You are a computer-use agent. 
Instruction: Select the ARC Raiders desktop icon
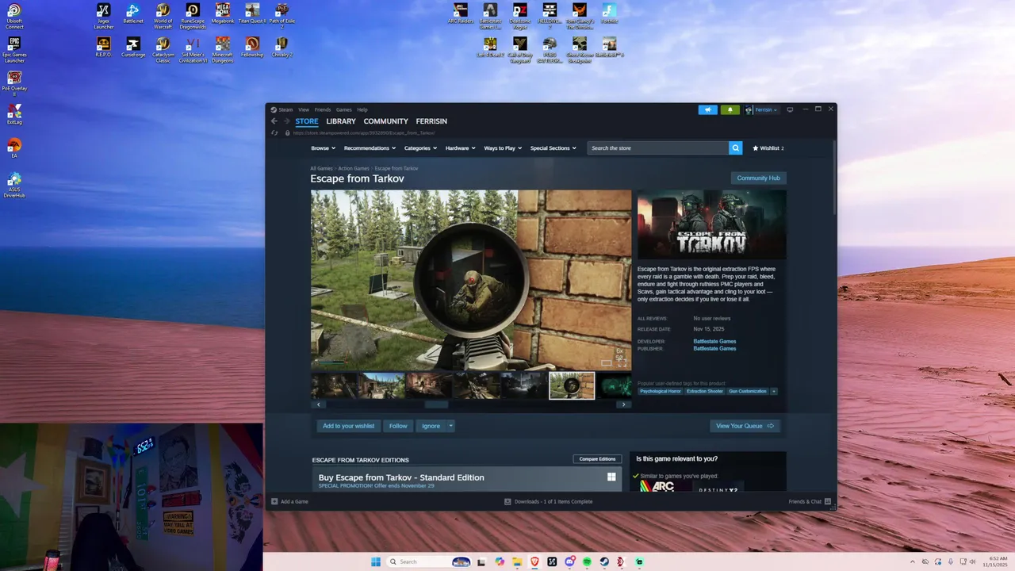[461, 13]
